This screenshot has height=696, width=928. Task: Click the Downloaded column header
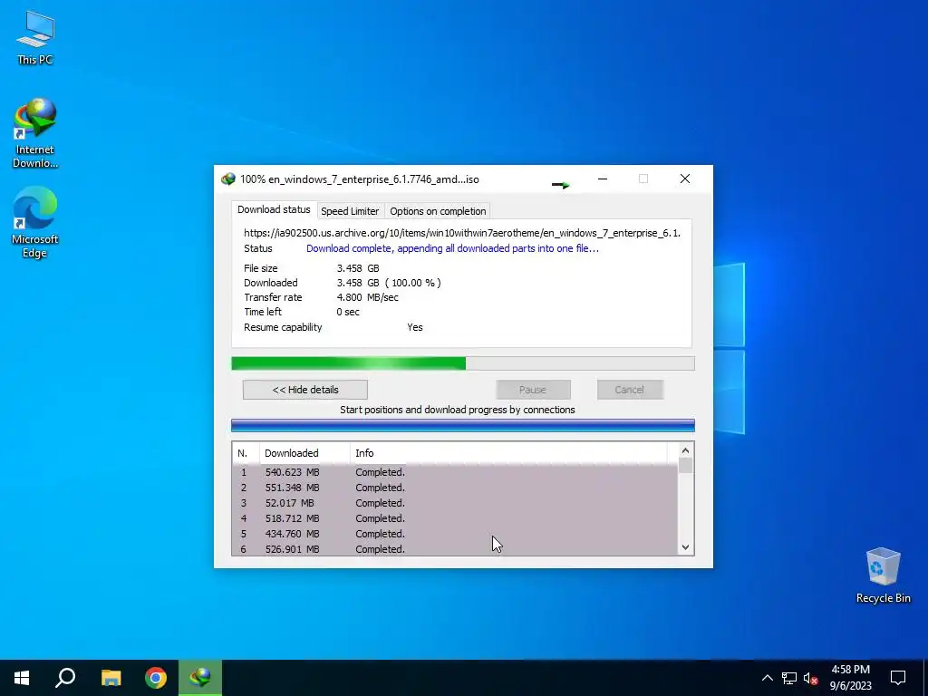pyautogui.click(x=304, y=453)
